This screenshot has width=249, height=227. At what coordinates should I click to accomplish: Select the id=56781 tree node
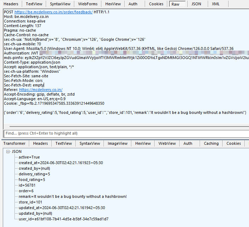click(27, 185)
